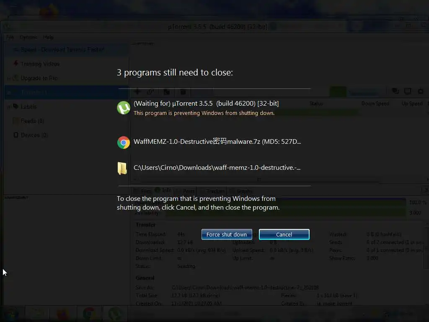The height and width of the screenshot is (322, 429).
Task: Click the Status column header
Action: click(316, 104)
